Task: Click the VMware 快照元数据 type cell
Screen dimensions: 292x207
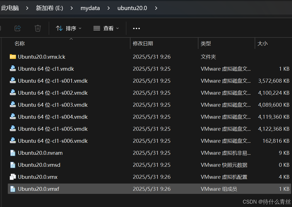Action: (224, 165)
